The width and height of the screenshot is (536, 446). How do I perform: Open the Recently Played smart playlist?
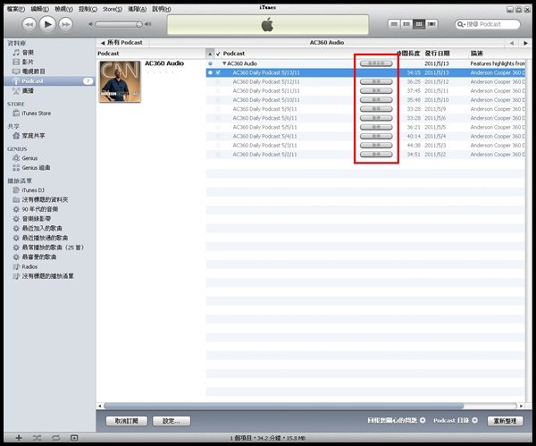coord(45,238)
